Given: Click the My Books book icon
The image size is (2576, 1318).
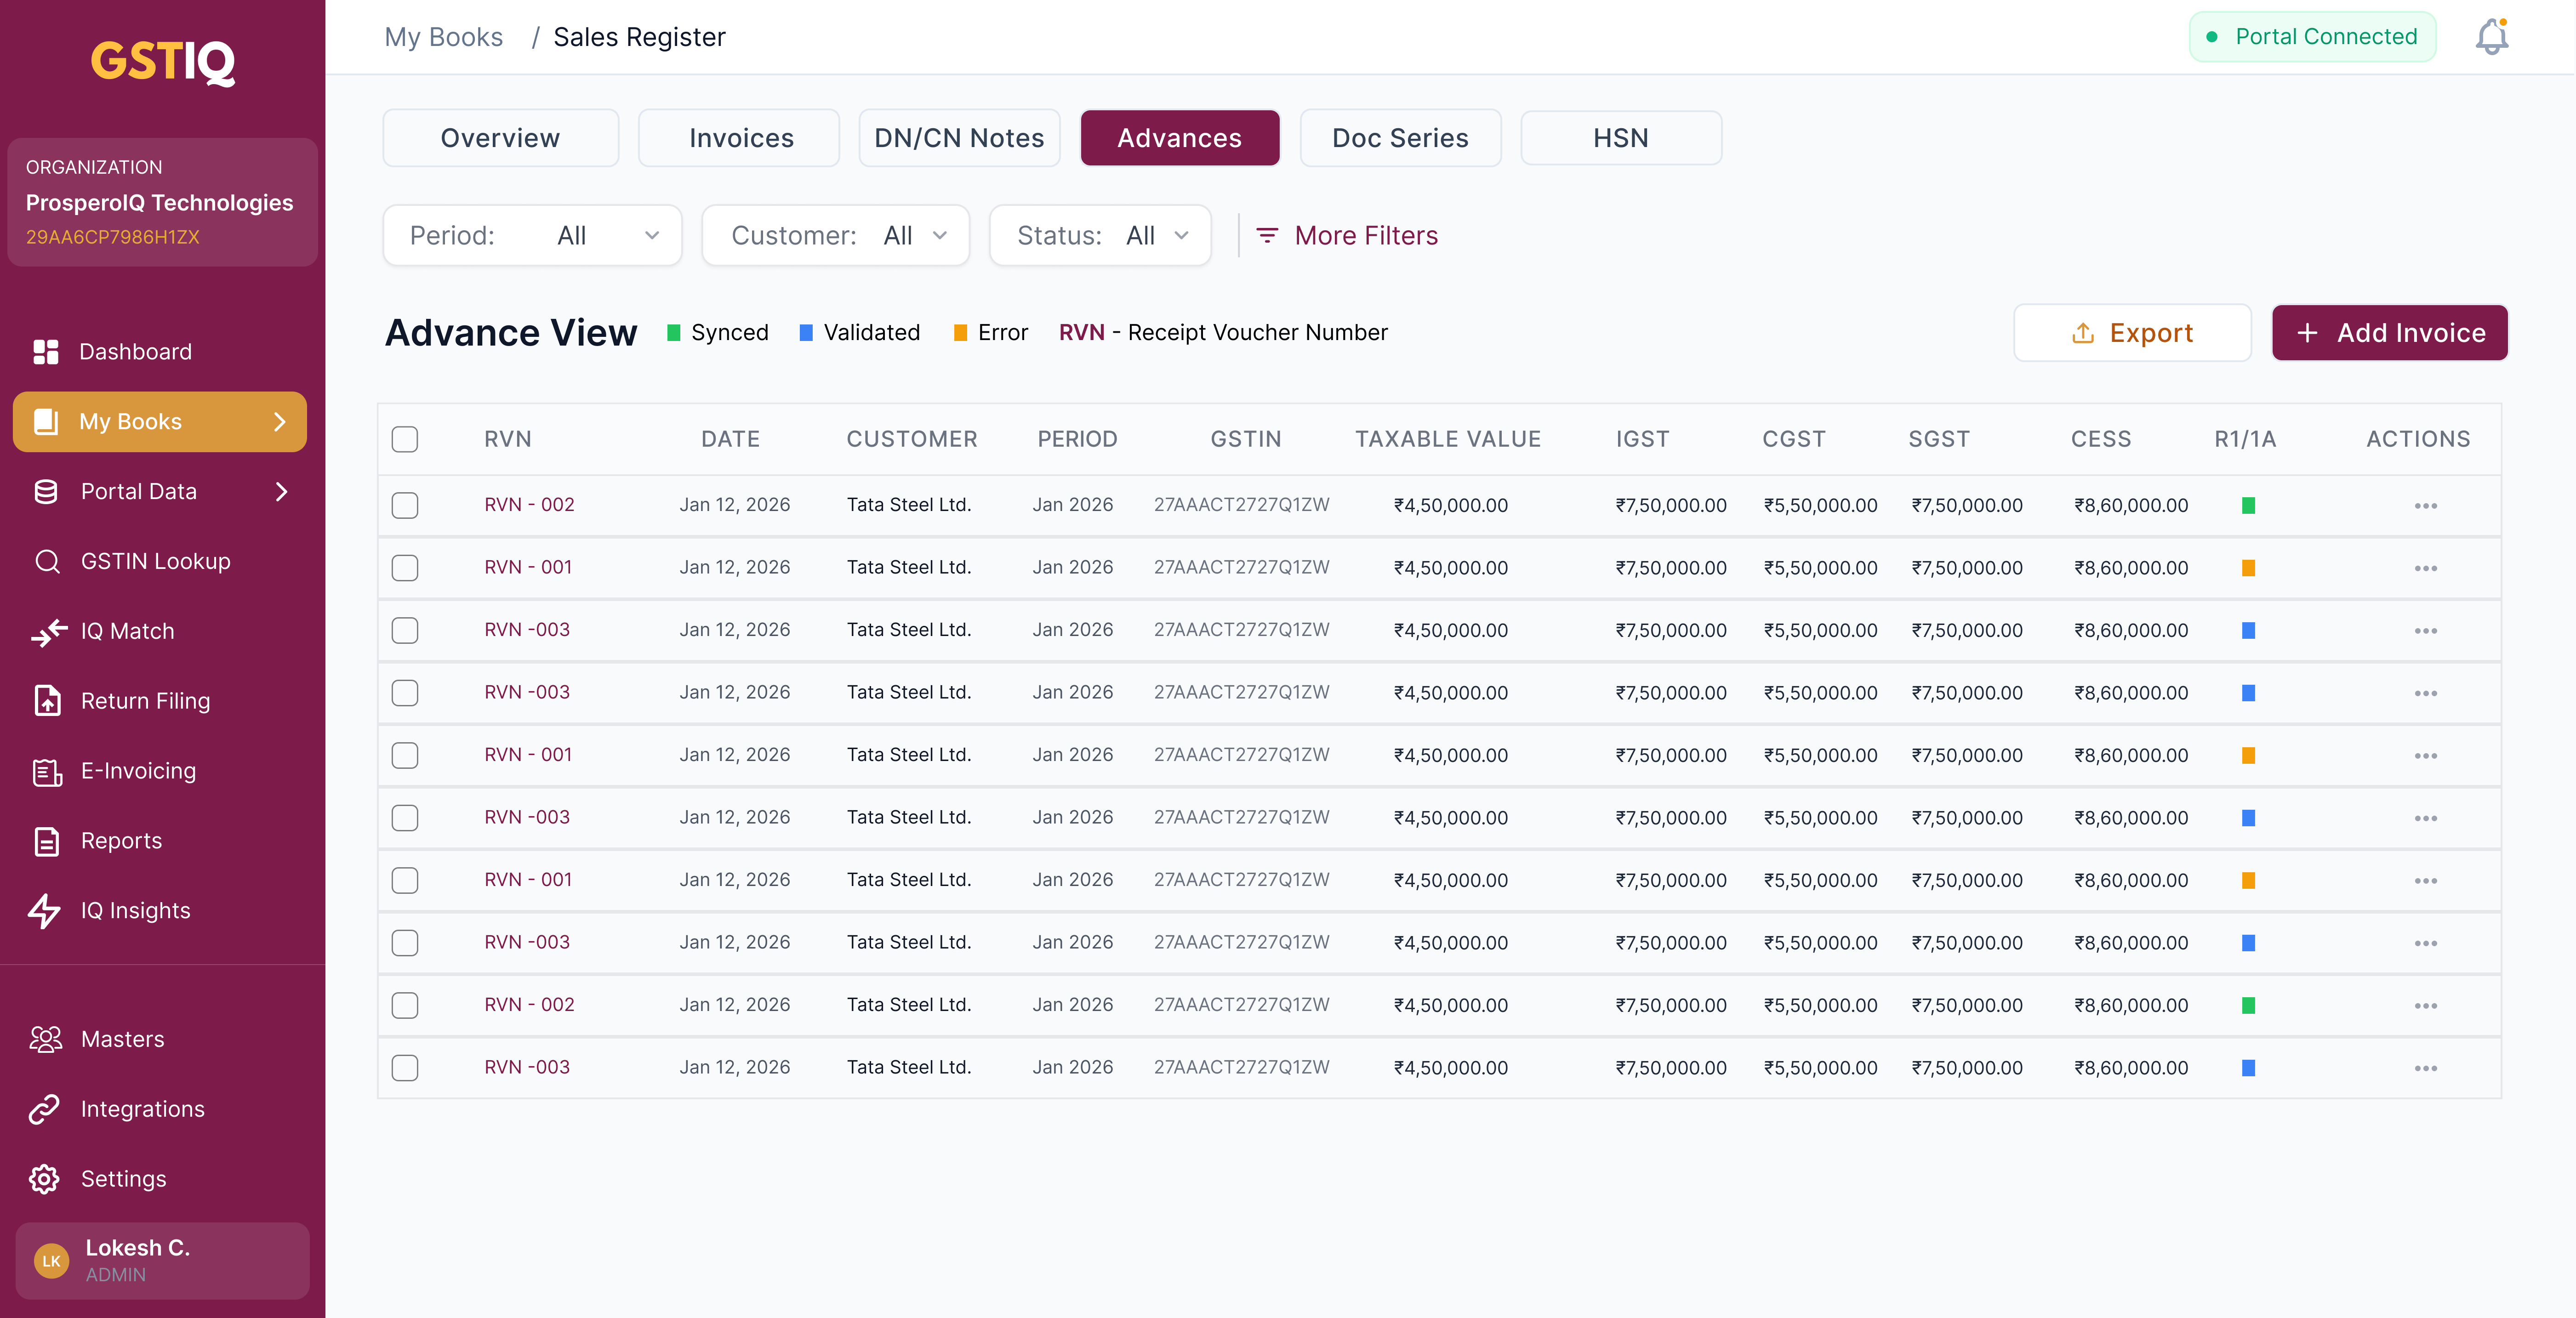Looking at the screenshot, I should click(x=46, y=422).
